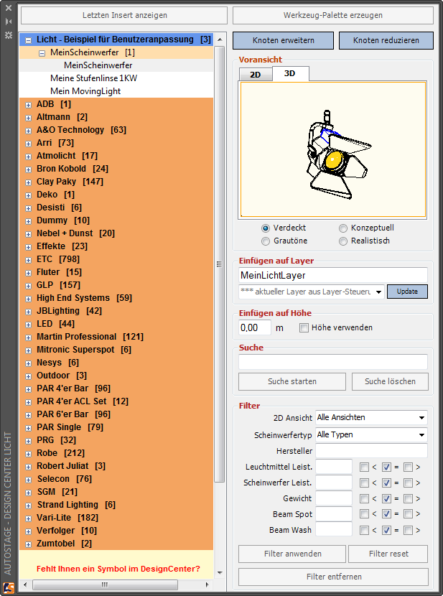The height and width of the screenshot is (596, 443).
Task: Expand the Clay Paky manufacturer node
Action: pos(27,182)
